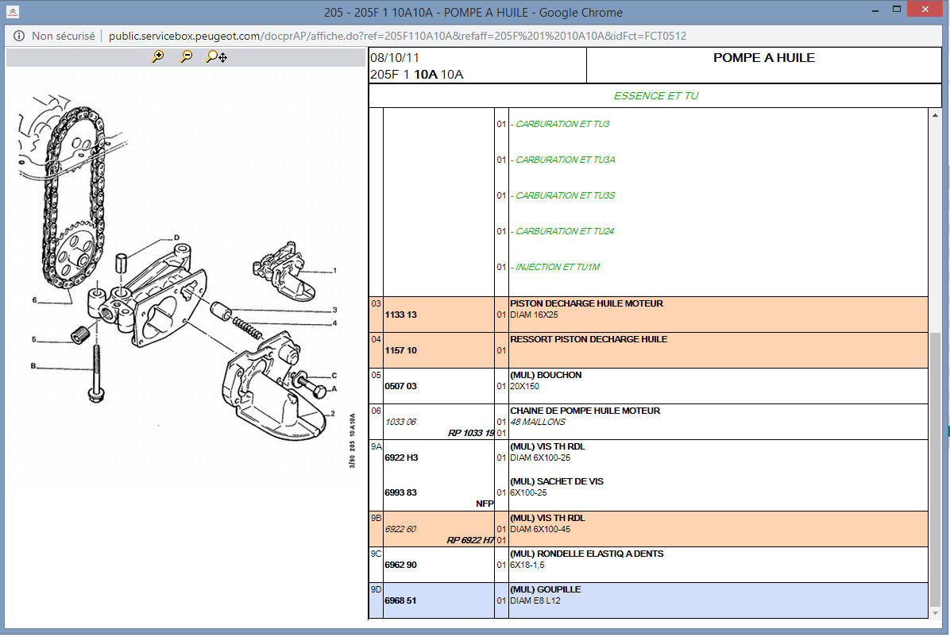Select the GOUPILLE row part 6968 51
The width and height of the screenshot is (950, 637).
point(400,600)
